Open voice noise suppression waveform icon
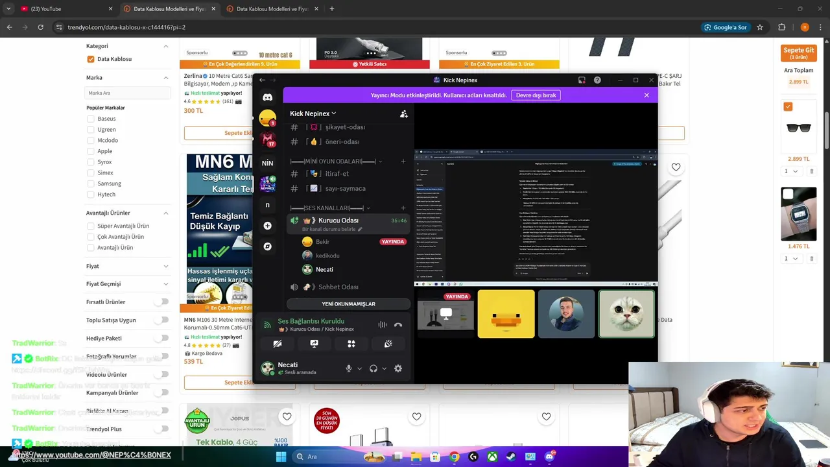Screen dimensions: 830x467 coord(383,325)
